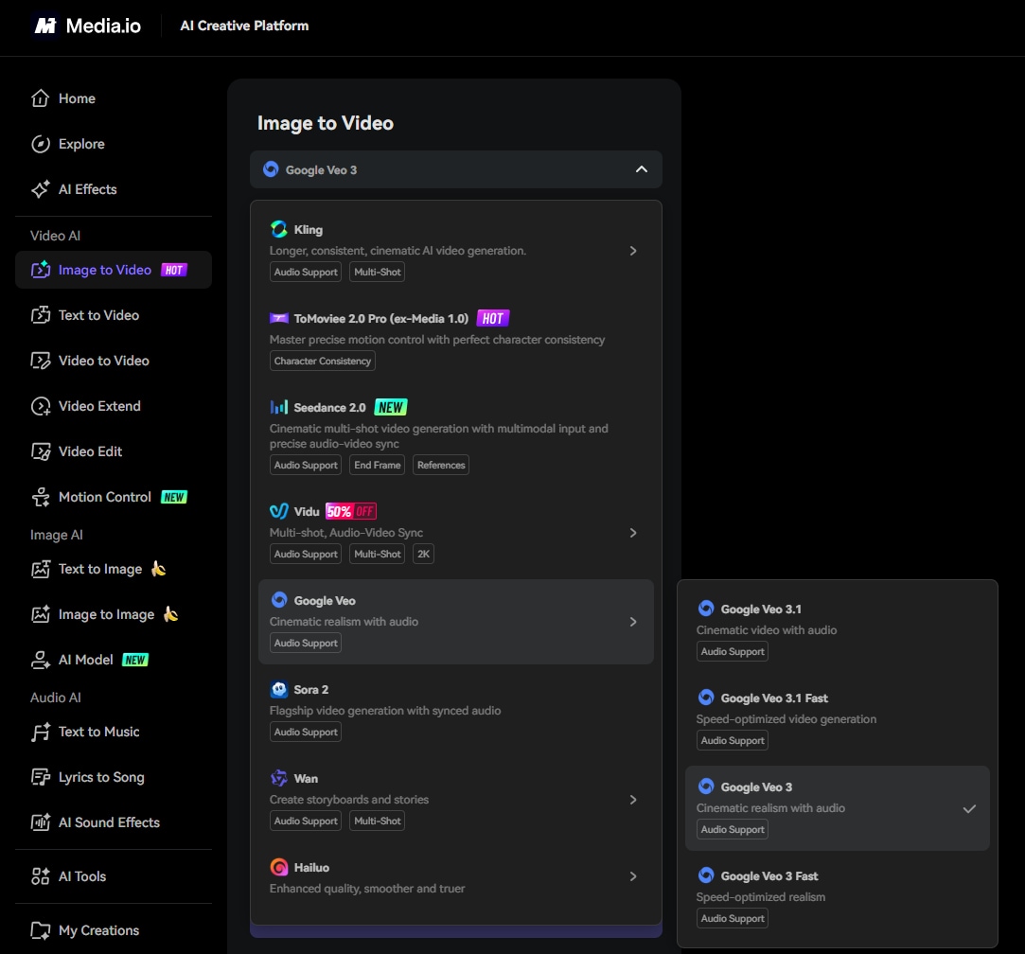The width and height of the screenshot is (1025, 954).
Task: Click the Wan model logo icon
Action: coord(279,778)
